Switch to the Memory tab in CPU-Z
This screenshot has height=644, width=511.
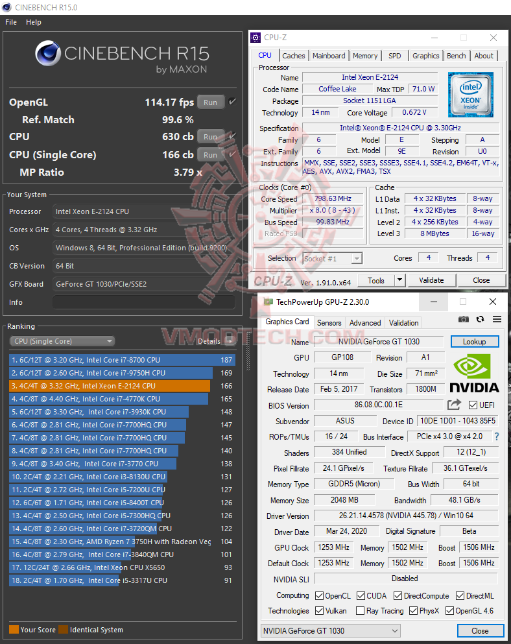365,56
